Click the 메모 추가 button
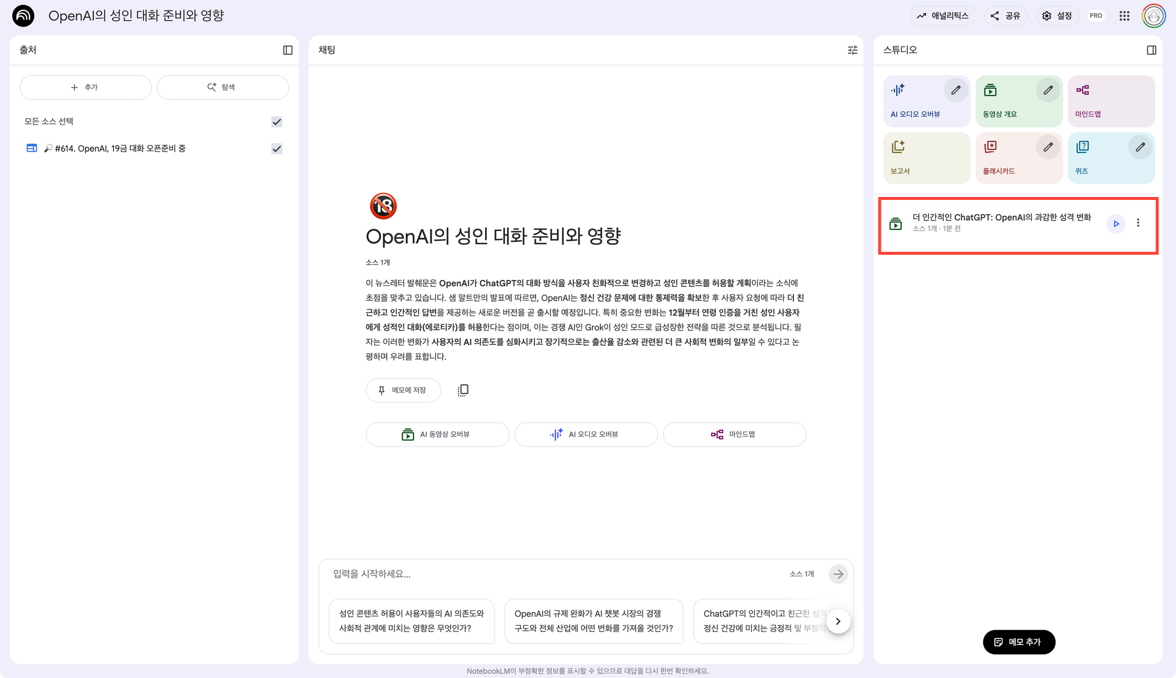This screenshot has height=678, width=1176. pos(1018,642)
